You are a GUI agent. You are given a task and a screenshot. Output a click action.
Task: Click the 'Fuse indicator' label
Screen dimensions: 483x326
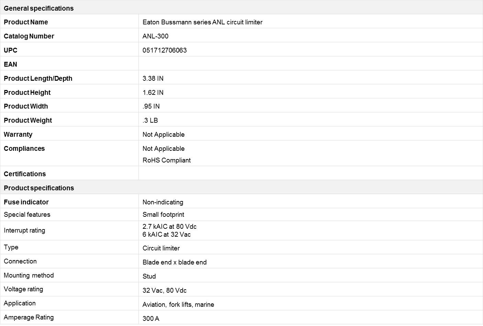[x=26, y=202]
